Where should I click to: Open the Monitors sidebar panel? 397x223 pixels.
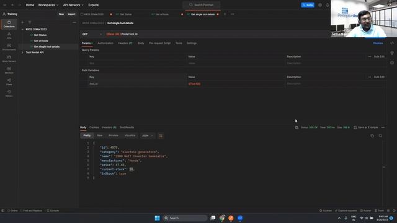point(9,70)
